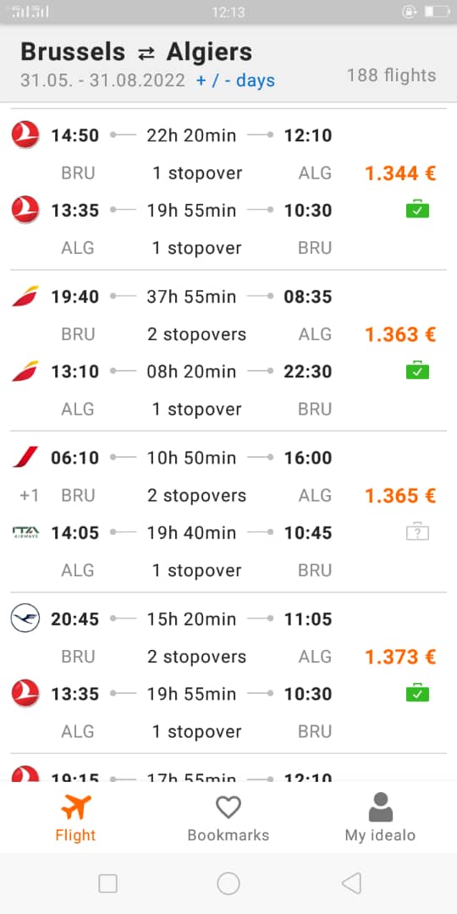Open the My idealo profile tab
457x914 pixels.
[x=380, y=818]
